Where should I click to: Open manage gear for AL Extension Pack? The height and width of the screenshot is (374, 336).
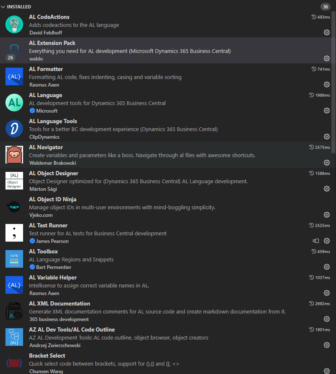(327, 58)
